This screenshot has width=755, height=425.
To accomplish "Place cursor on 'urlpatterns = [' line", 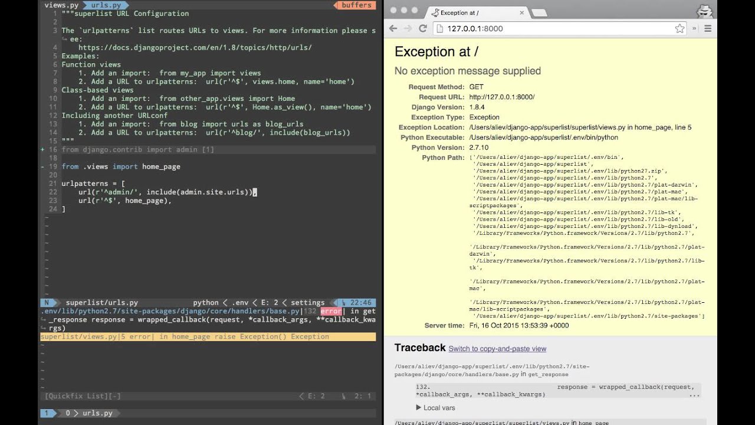I will click(93, 184).
